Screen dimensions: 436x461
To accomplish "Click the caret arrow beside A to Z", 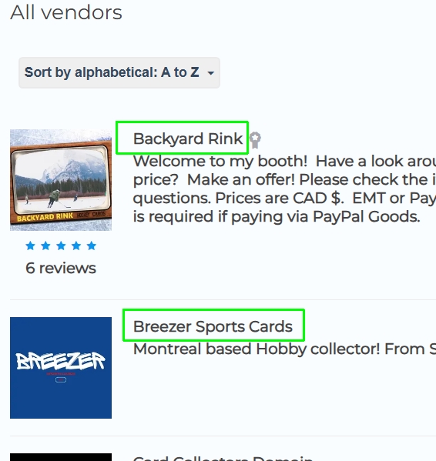I will [210, 73].
